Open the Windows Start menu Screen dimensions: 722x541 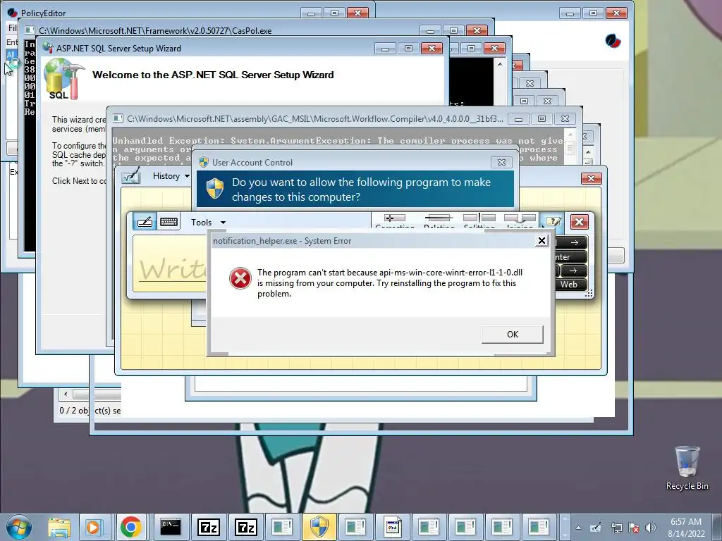(x=19, y=527)
